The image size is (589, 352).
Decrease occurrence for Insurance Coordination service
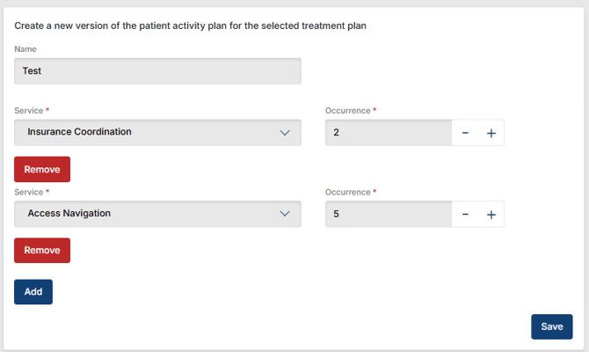pos(465,133)
